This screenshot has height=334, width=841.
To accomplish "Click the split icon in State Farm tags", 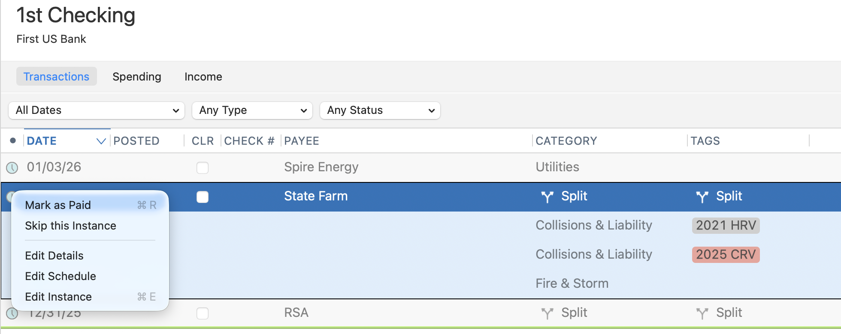I will (702, 197).
